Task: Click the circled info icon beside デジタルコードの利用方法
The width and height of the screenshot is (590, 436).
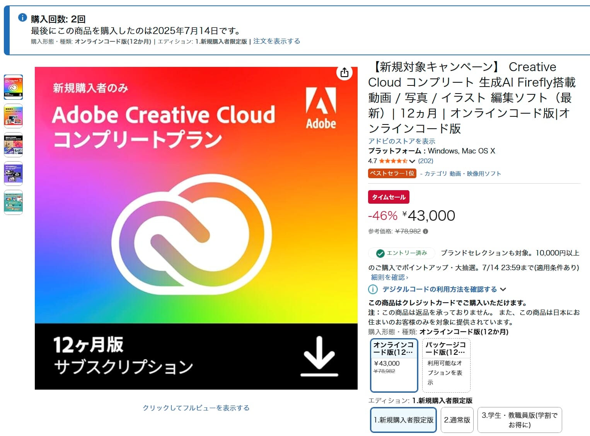Action: click(x=373, y=289)
